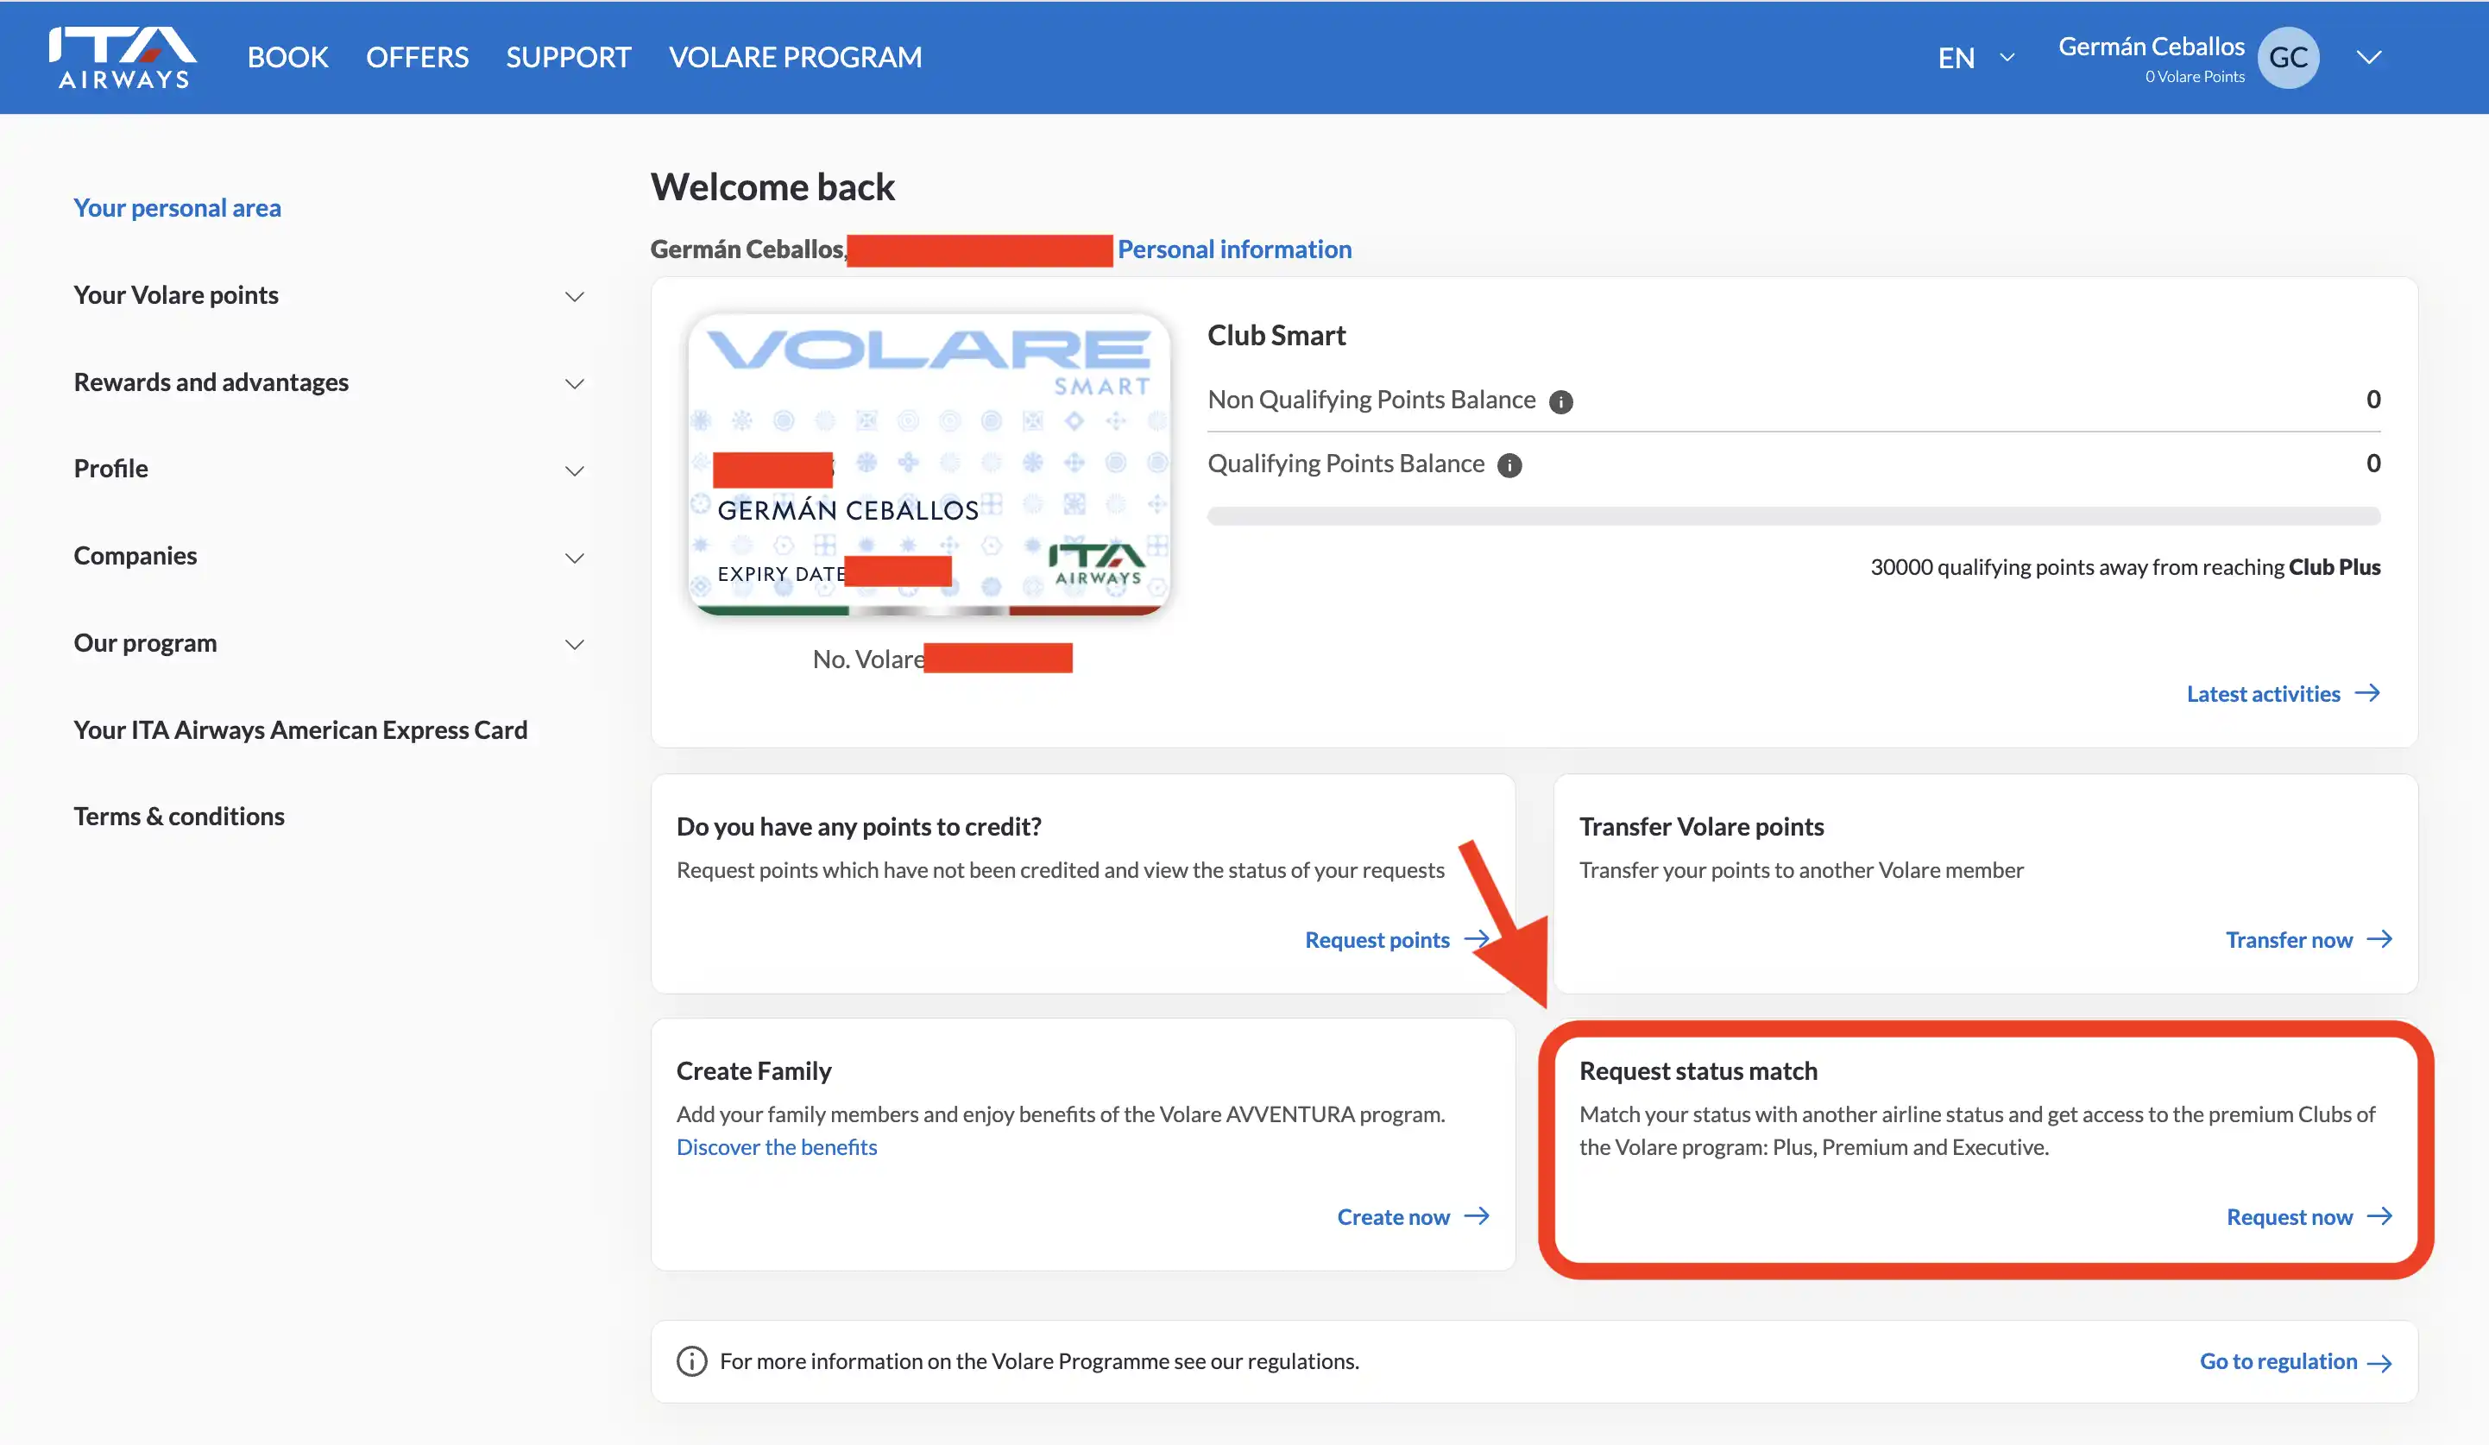Viewport: 2489px width, 1445px height.
Task: Click the Profile sidebar label
Action: pyautogui.click(x=110, y=468)
